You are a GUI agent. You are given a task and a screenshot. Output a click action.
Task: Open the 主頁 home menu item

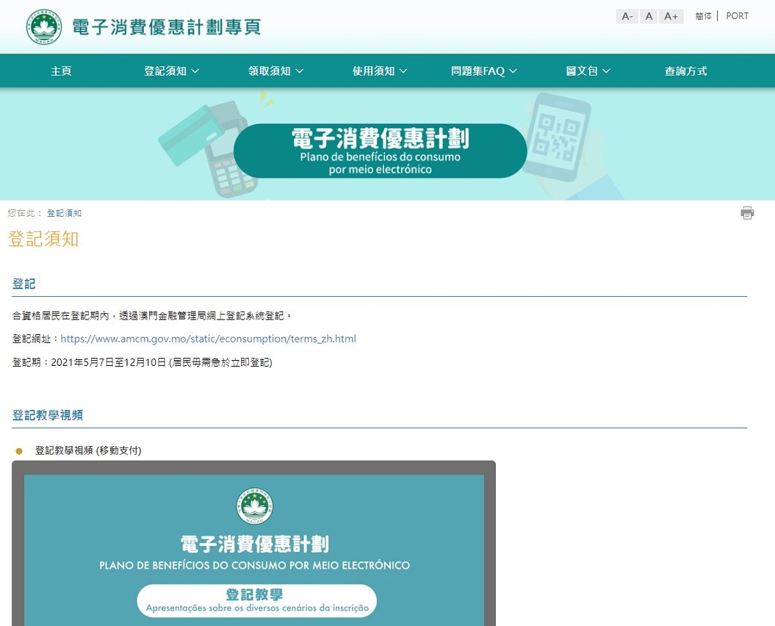pyautogui.click(x=61, y=71)
